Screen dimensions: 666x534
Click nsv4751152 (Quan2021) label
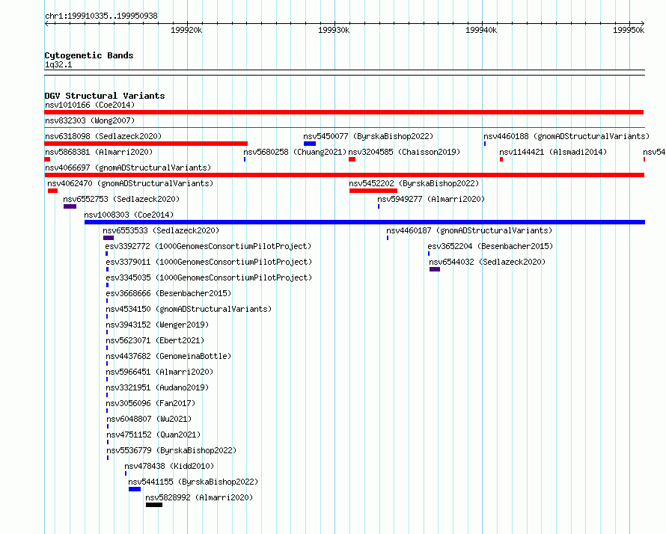point(153,435)
